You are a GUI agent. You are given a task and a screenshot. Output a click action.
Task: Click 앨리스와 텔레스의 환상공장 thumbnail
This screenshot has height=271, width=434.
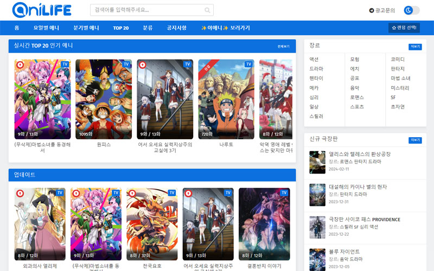317,162
